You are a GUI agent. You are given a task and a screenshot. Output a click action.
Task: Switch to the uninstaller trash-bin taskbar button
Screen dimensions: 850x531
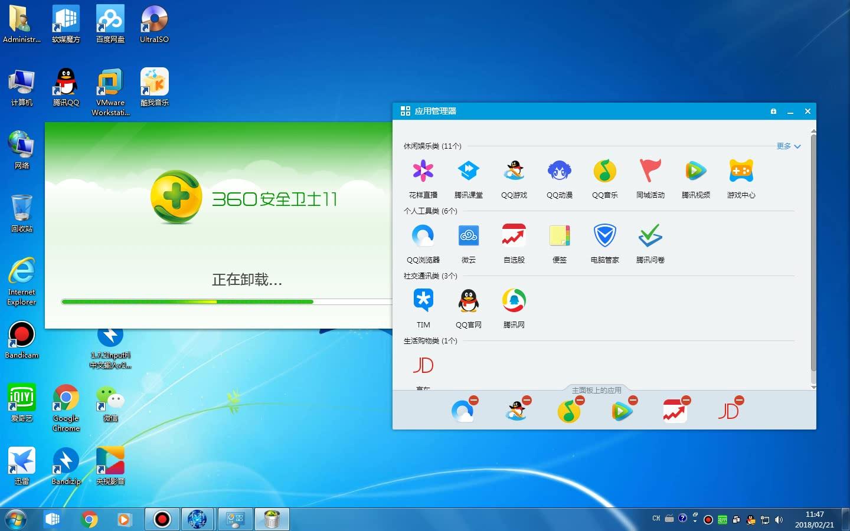click(272, 519)
